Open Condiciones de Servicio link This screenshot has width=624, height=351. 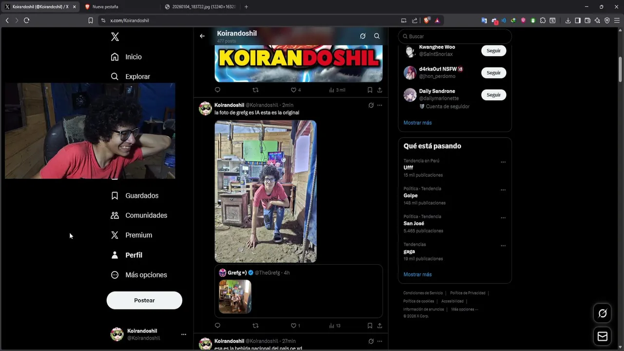point(423,293)
